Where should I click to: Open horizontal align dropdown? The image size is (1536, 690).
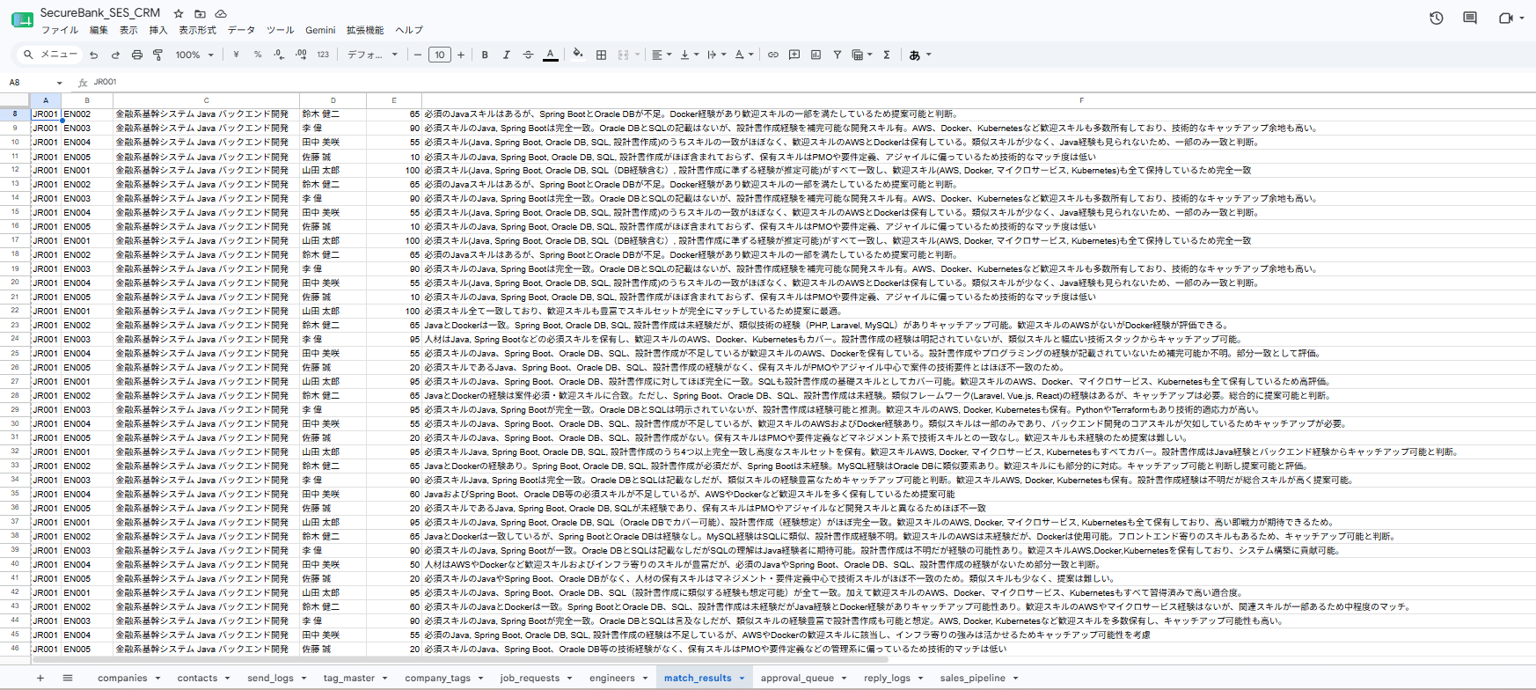(662, 55)
